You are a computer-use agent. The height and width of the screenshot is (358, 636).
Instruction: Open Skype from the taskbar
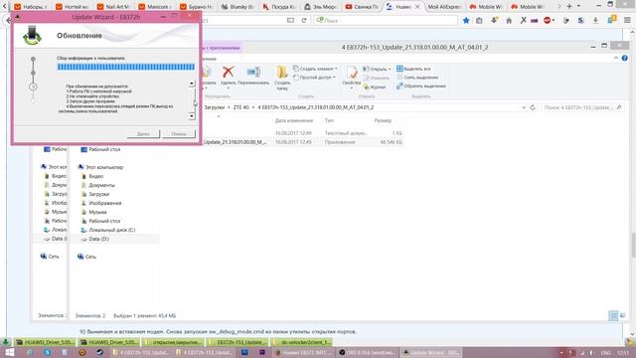[47, 352]
